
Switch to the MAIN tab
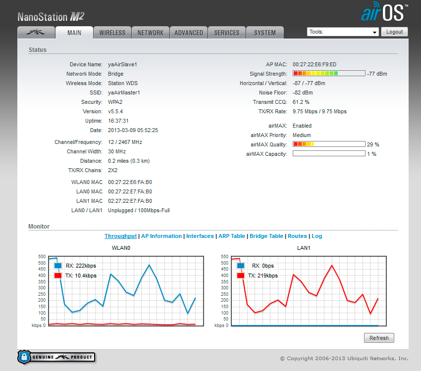coord(74,33)
